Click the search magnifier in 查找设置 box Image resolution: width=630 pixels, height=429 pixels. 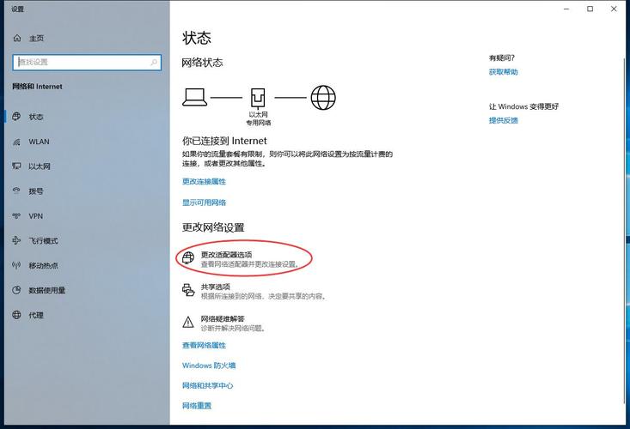click(154, 62)
